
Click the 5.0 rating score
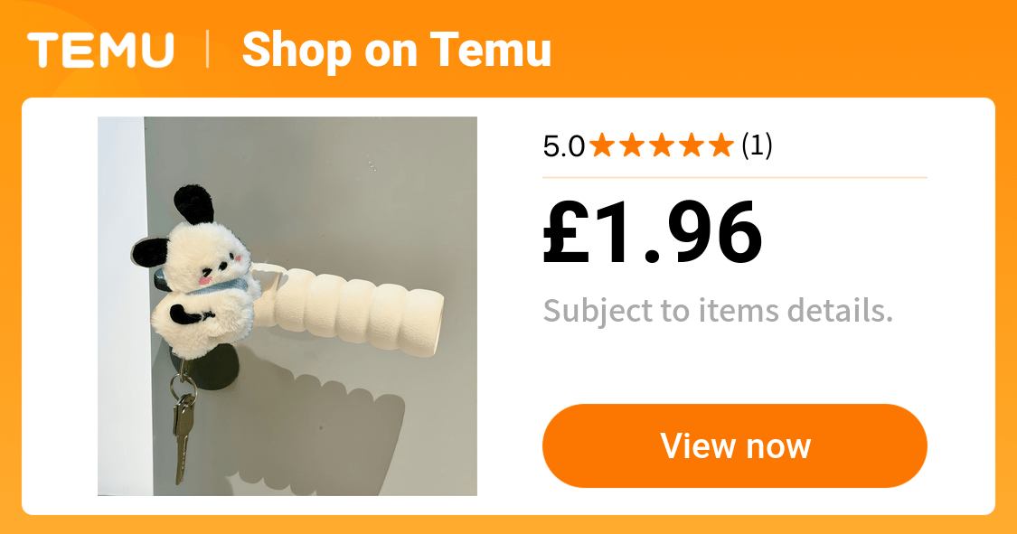563,147
